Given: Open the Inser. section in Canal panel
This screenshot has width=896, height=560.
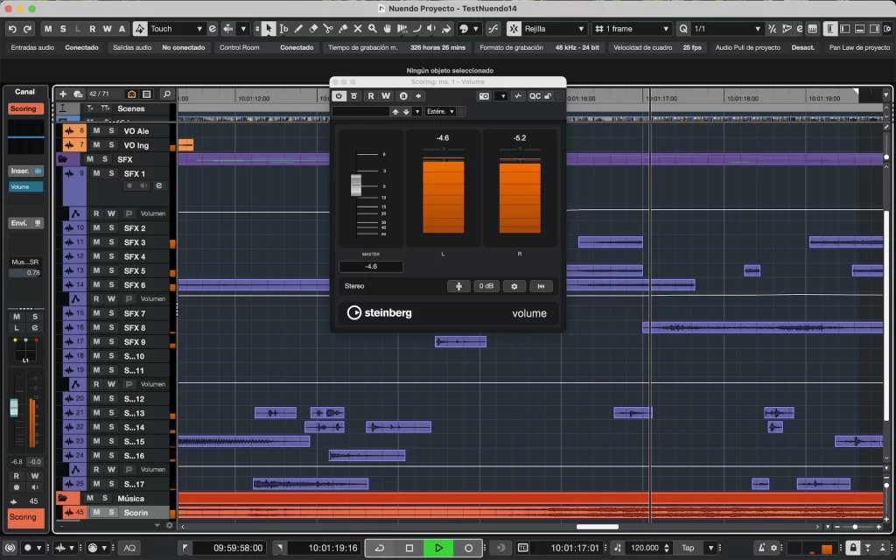Looking at the screenshot, I should point(19,171).
